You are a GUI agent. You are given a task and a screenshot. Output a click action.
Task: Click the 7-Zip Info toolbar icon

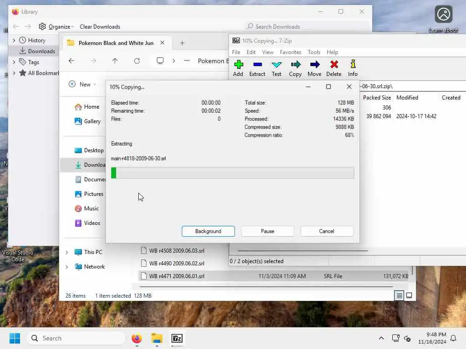click(353, 64)
